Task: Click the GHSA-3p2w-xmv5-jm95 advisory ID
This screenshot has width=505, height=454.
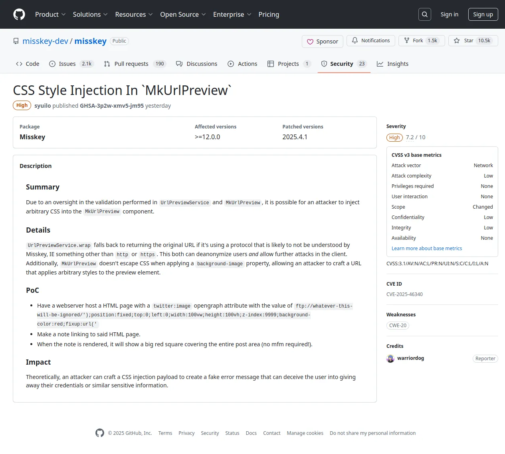Action: (112, 106)
